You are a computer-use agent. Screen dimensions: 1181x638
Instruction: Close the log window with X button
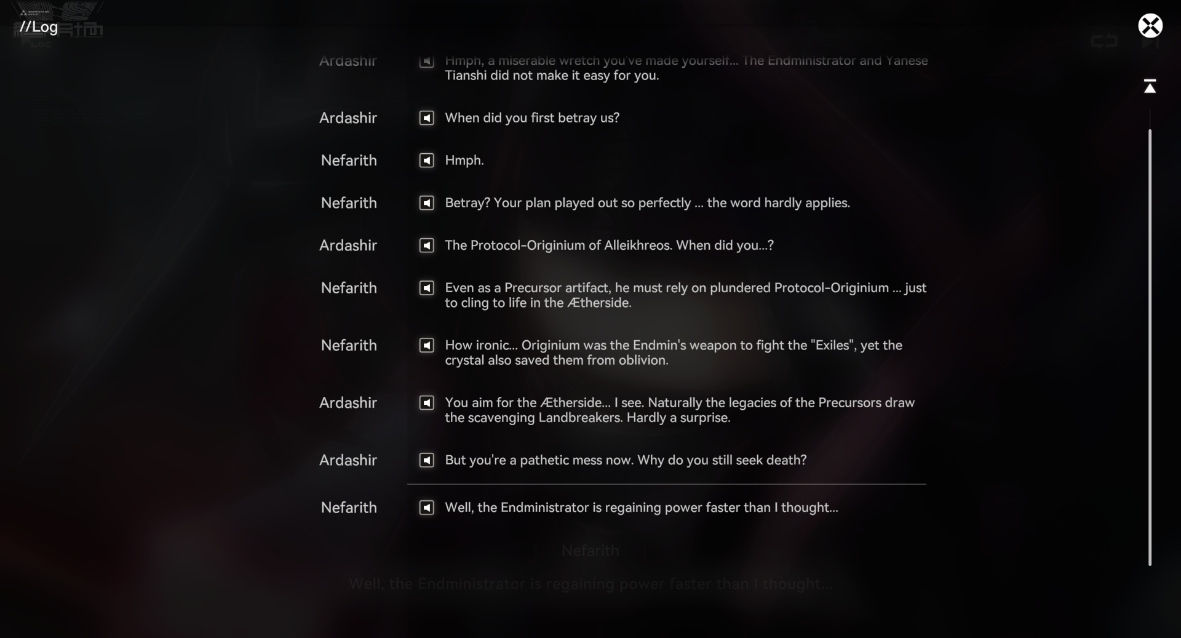1150,26
